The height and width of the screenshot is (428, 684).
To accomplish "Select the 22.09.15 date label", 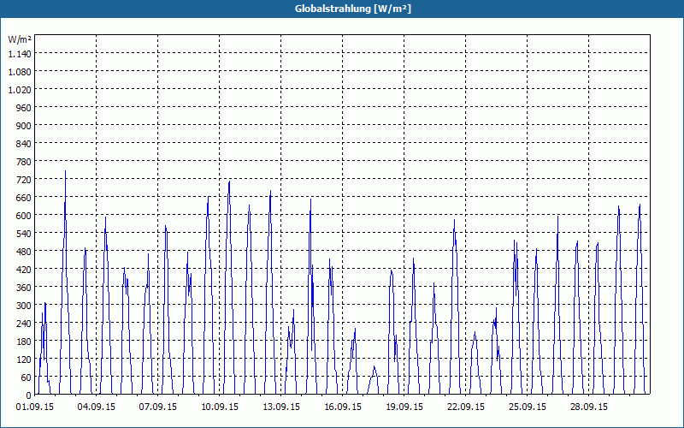I will pos(465,407).
